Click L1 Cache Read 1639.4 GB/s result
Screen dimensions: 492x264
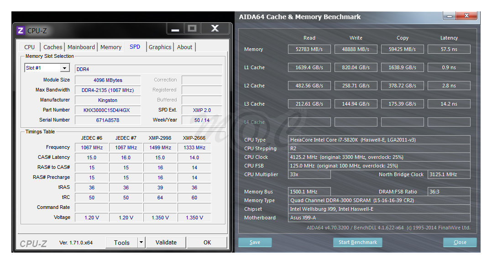(x=309, y=67)
